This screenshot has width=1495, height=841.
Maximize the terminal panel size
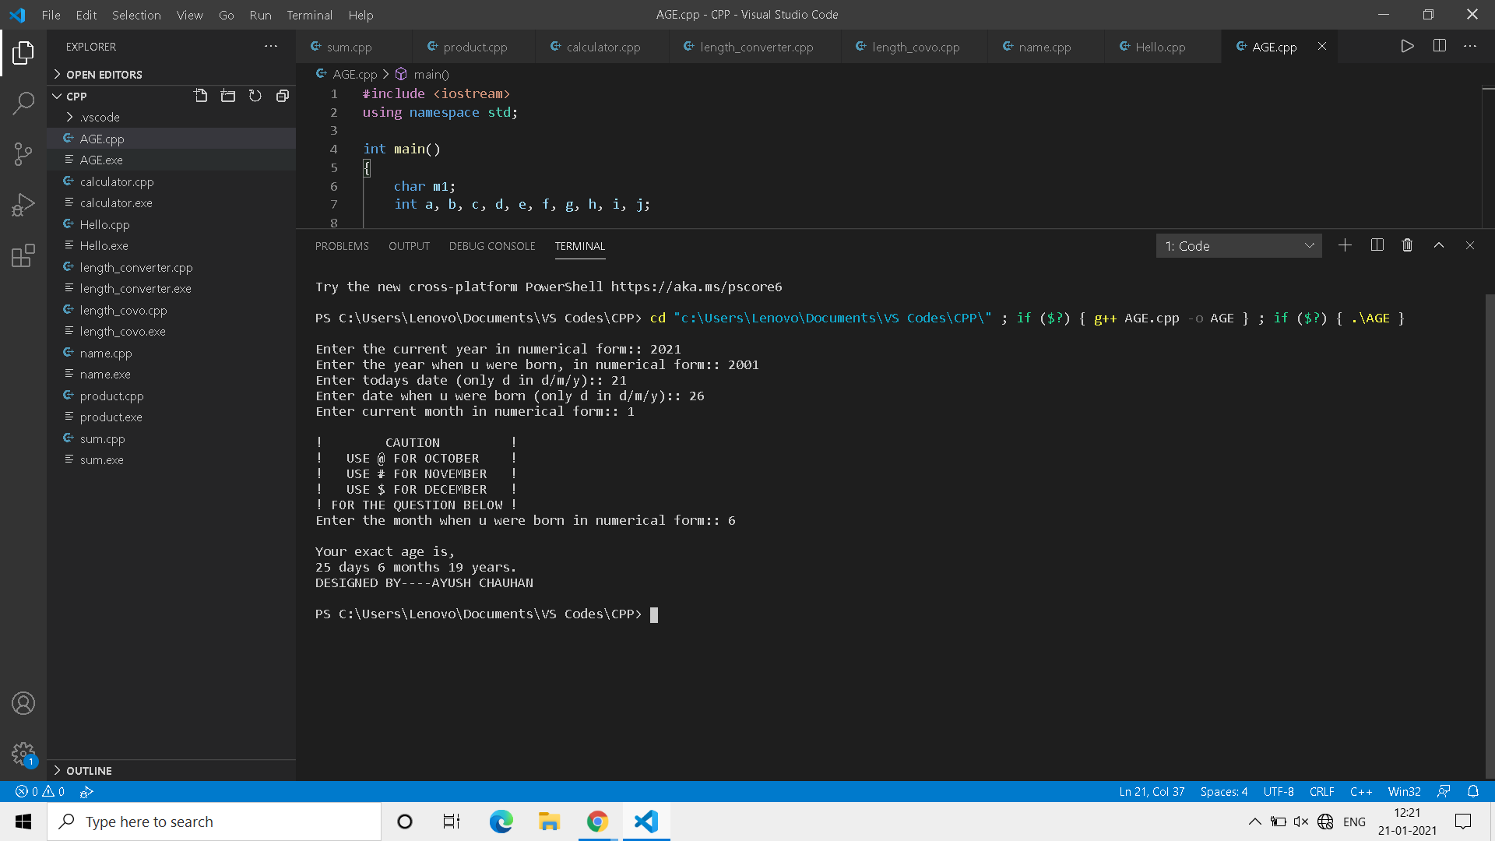[x=1439, y=245]
